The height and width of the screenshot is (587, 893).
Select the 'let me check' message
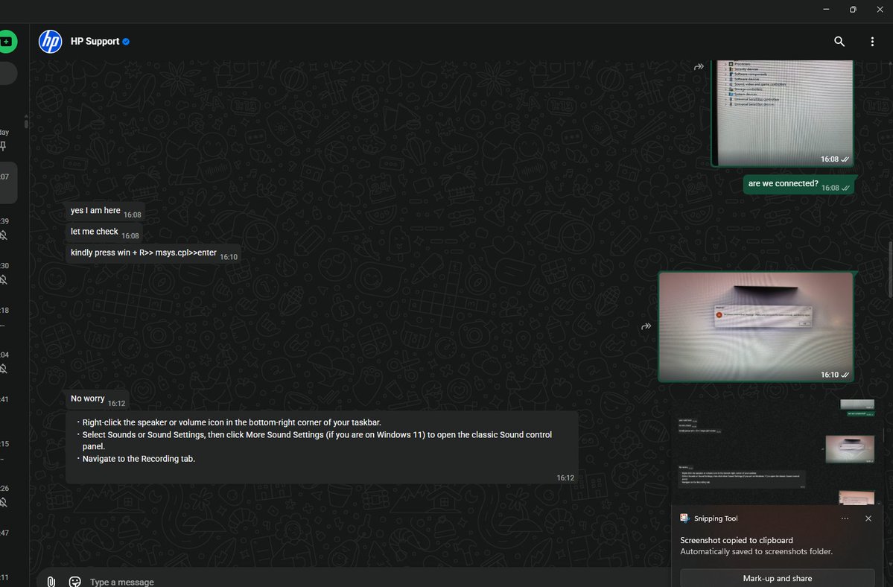pos(104,232)
